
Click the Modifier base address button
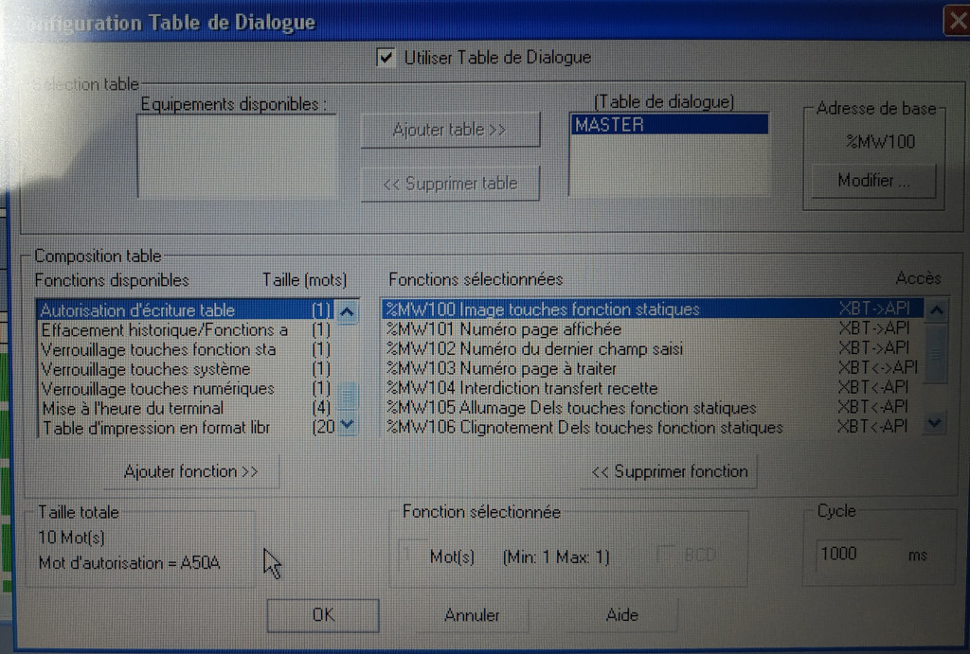(x=872, y=181)
